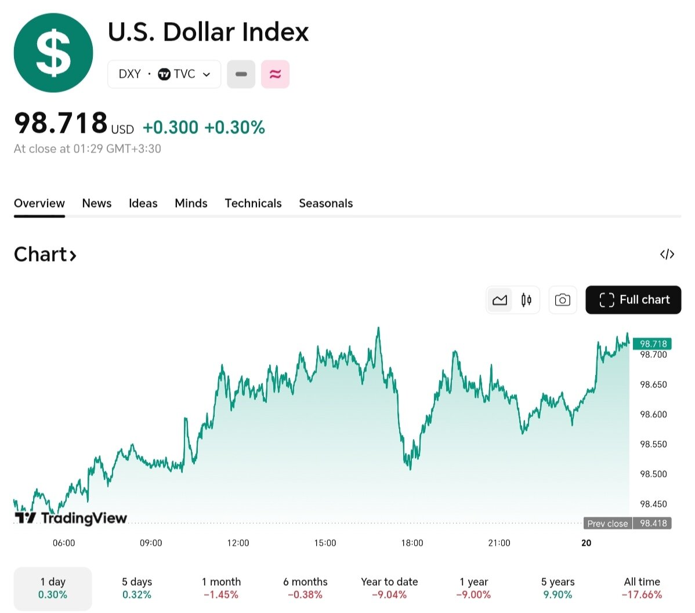The width and height of the screenshot is (695, 613).
Task: Open the Full chart view
Action: (633, 300)
